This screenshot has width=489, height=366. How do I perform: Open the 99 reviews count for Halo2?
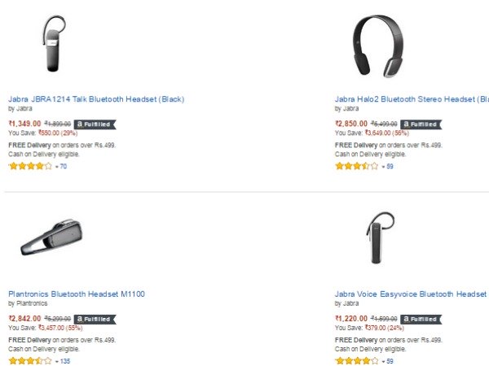pos(390,166)
